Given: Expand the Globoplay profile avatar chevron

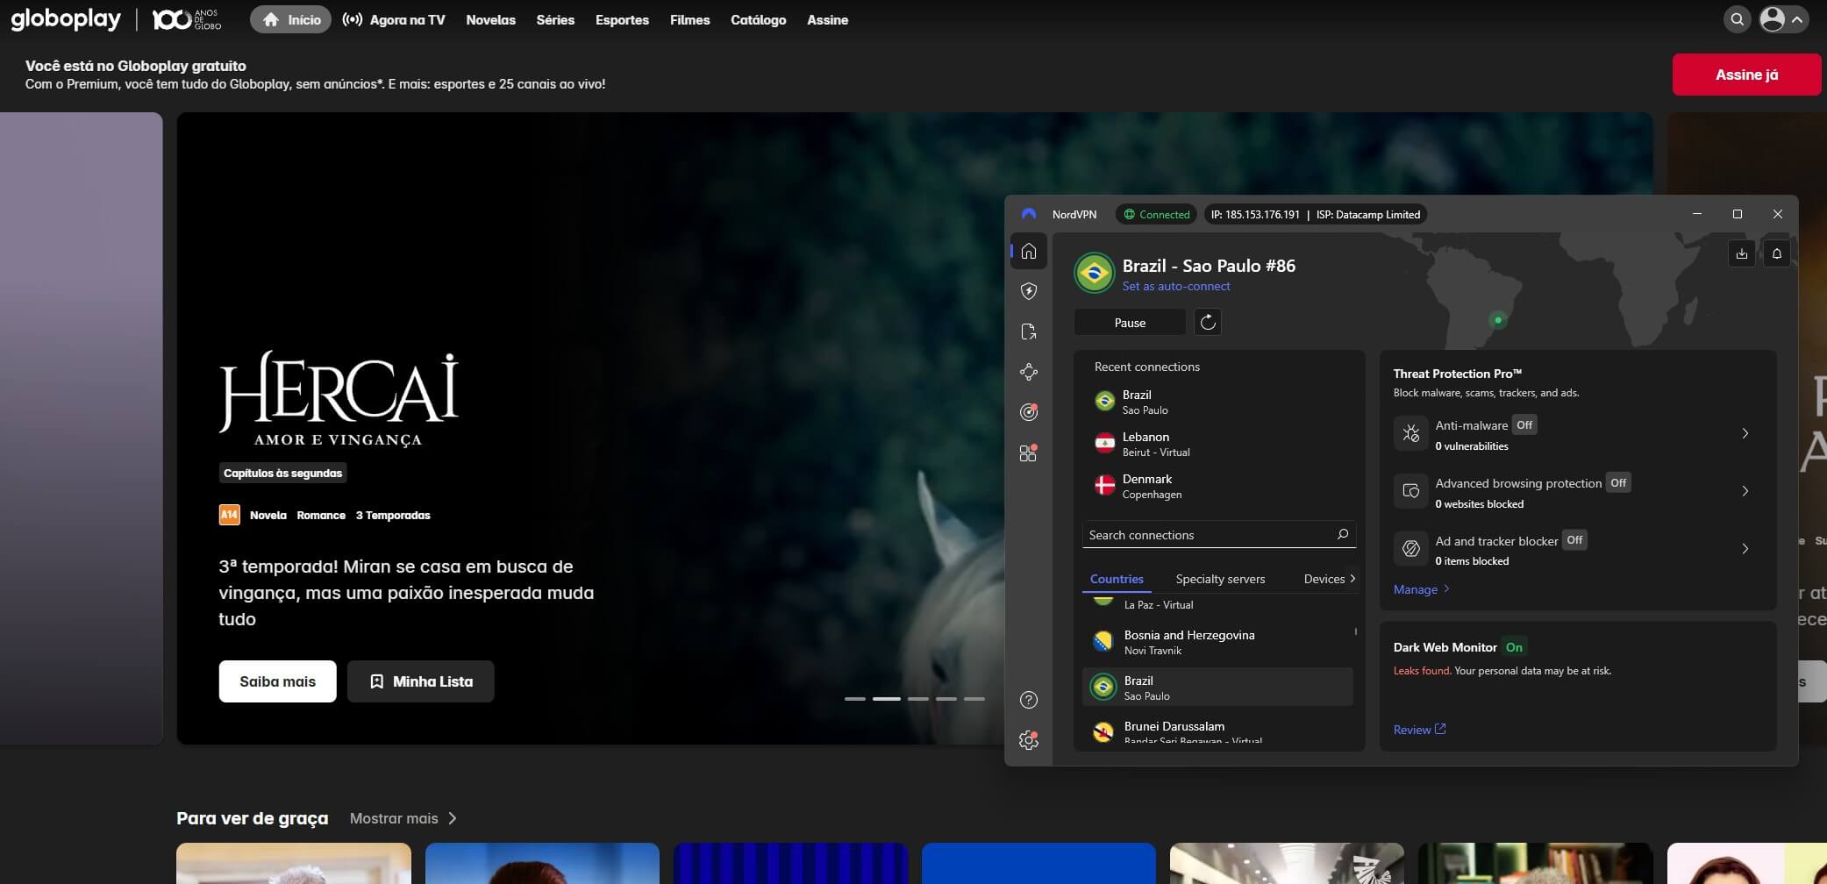Looking at the screenshot, I should pos(1797,18).
